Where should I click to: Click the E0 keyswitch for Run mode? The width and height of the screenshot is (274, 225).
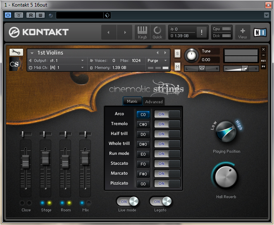143,154
